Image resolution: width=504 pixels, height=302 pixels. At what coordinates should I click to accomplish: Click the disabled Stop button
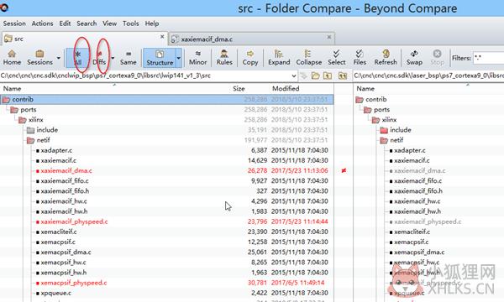click(437, 58)
